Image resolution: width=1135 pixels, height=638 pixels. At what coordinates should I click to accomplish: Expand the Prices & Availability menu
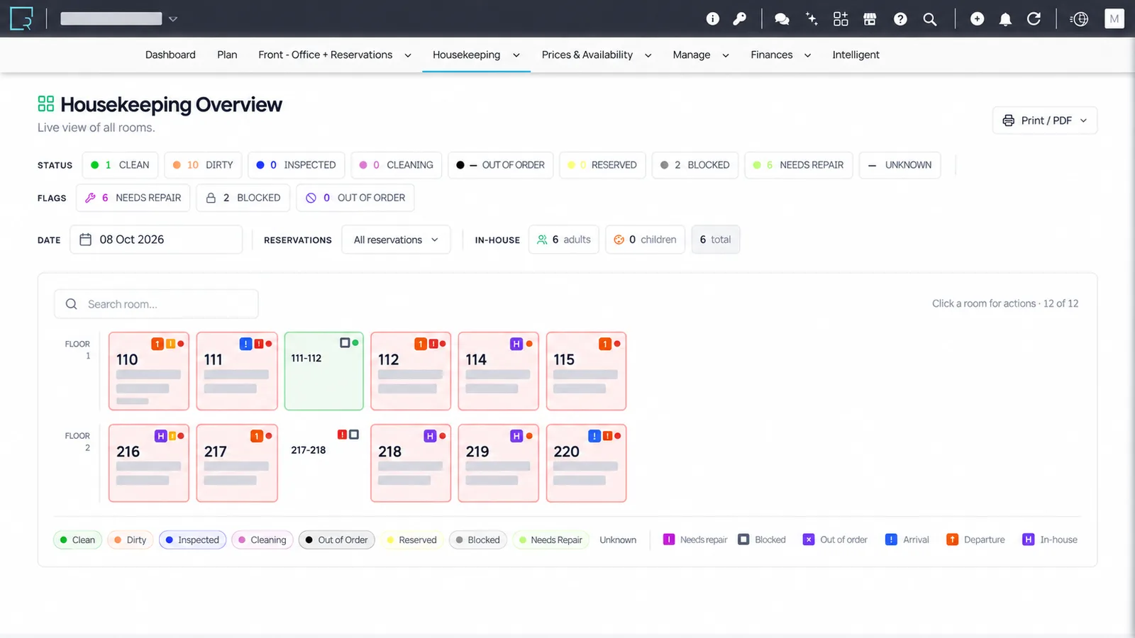point(597,55)
